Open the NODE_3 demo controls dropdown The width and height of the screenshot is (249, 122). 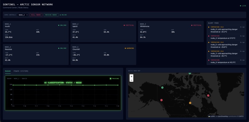click(x=23, y=15)
